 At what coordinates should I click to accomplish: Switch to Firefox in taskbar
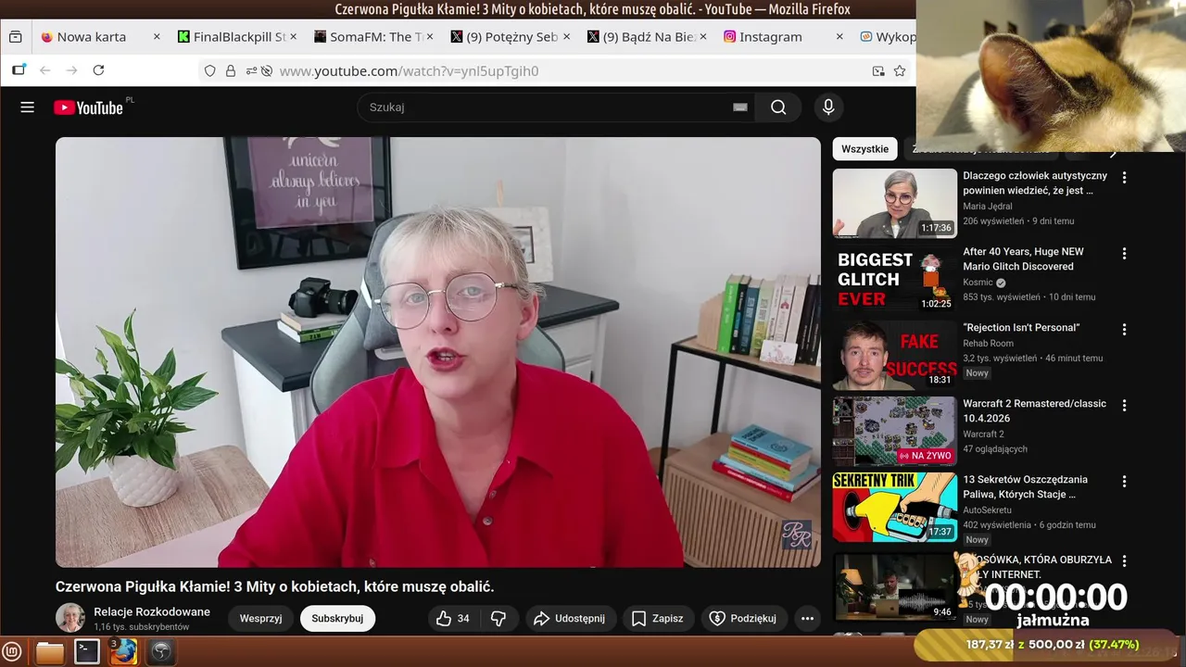pyautogui.click(x=123, y=652)
